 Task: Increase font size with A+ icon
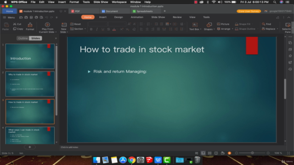[129, 24]
